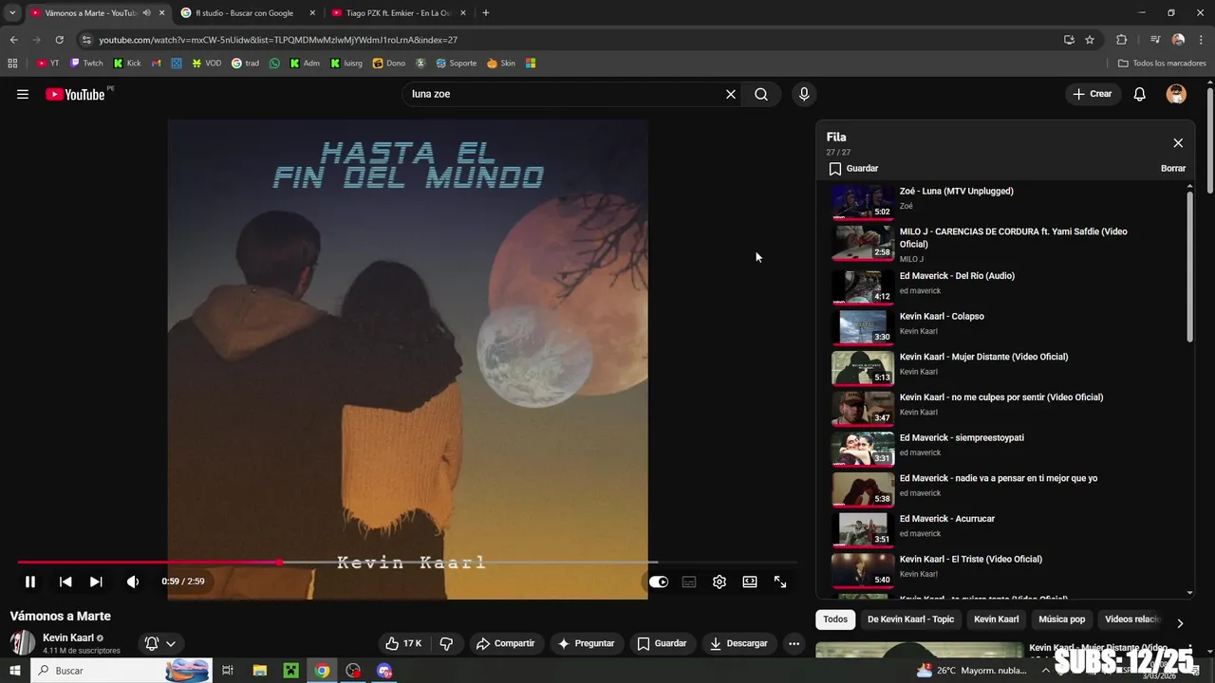The height and width of the screenshot is (683, 1215).
Task: Select the Kevin Kaarl filter chip
Action: (996, 619)
